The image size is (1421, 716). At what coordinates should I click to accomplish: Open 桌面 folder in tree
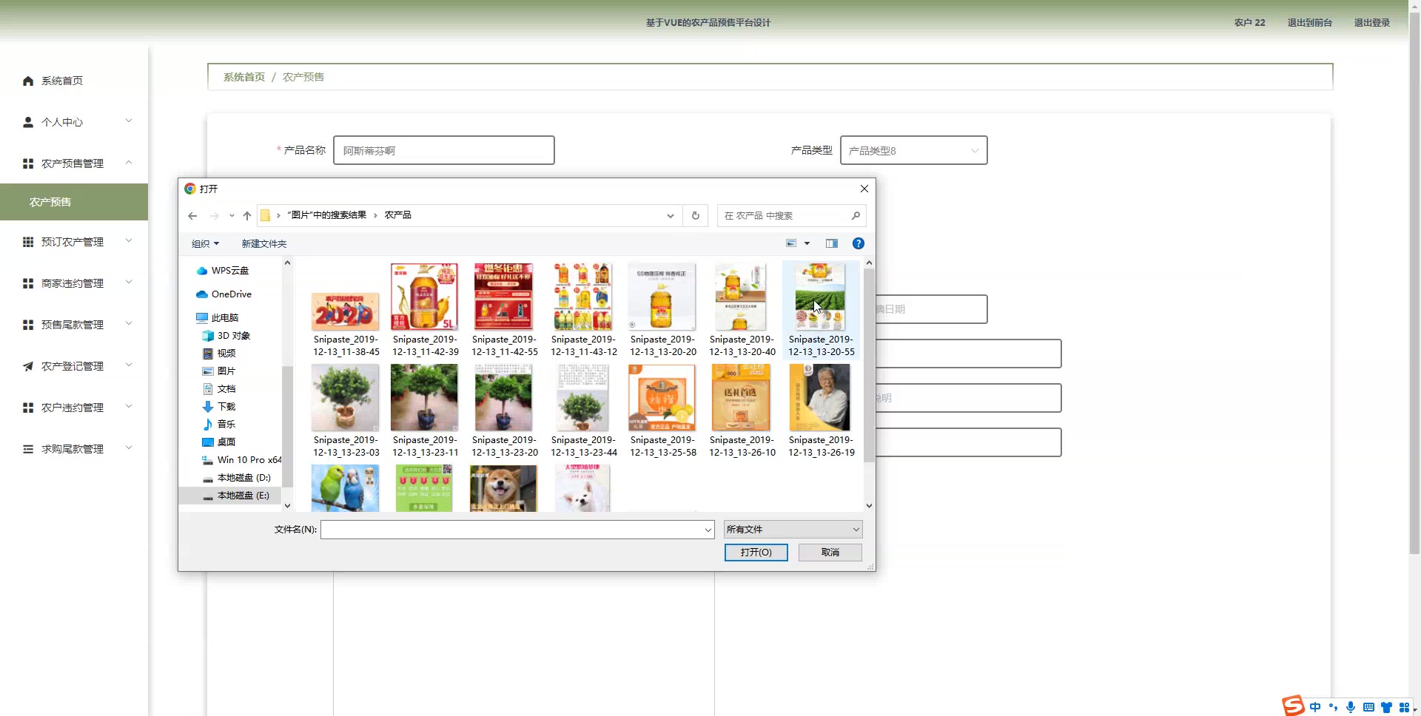(x=219, y=442)
